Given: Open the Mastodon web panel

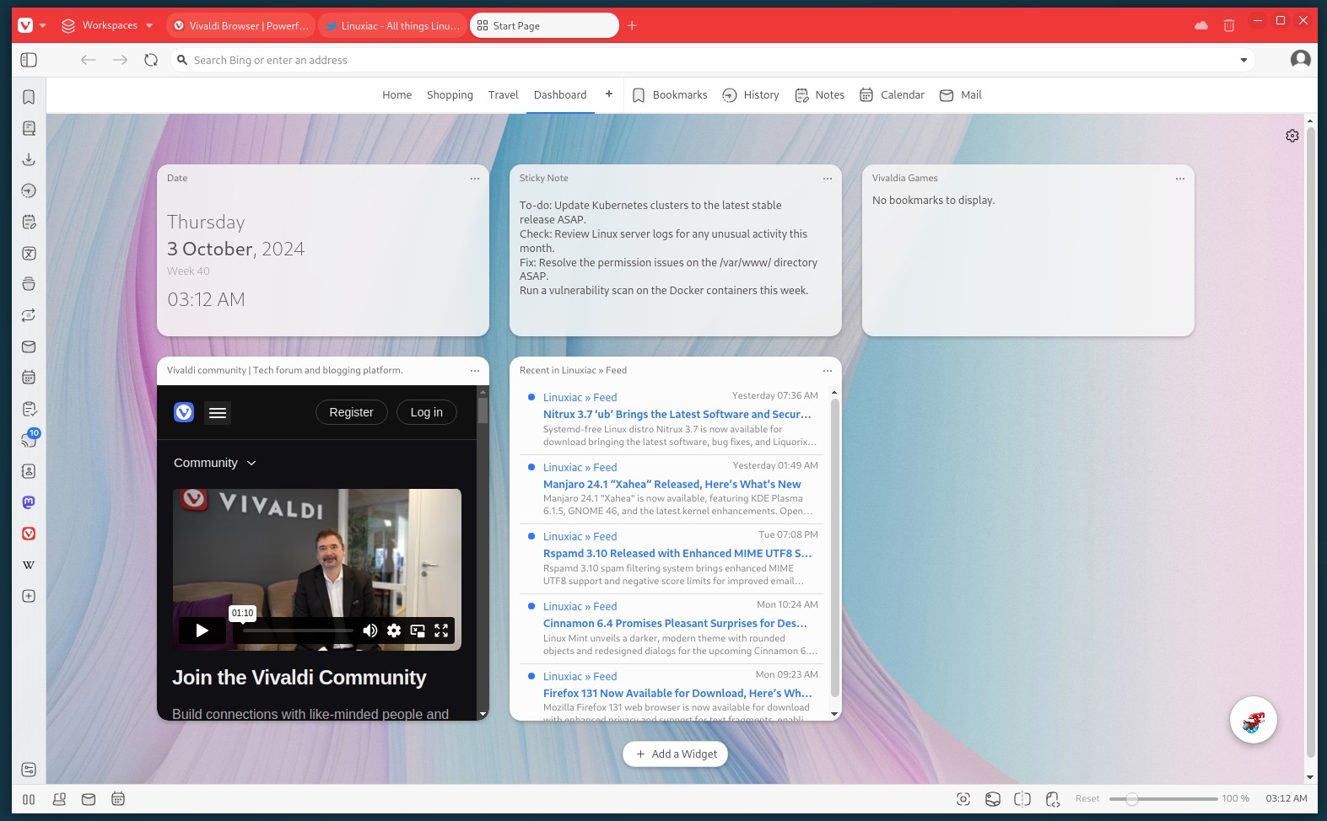Looking at the screenshot, I should click(29, 502).
